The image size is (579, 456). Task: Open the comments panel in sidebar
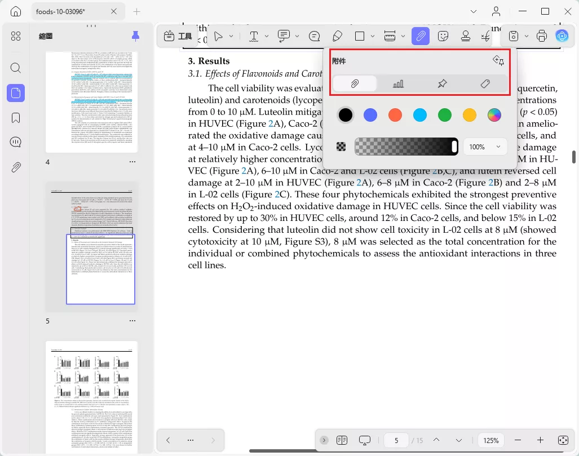16,142
